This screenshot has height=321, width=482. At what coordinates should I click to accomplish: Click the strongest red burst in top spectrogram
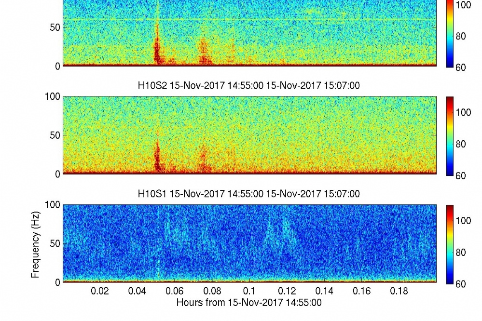pyautogui.click(x=157, y=51)
